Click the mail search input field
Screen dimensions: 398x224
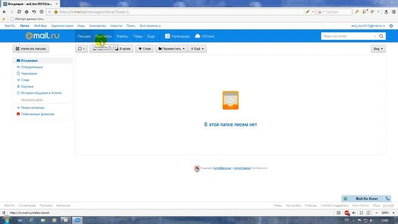click(347, 36)
